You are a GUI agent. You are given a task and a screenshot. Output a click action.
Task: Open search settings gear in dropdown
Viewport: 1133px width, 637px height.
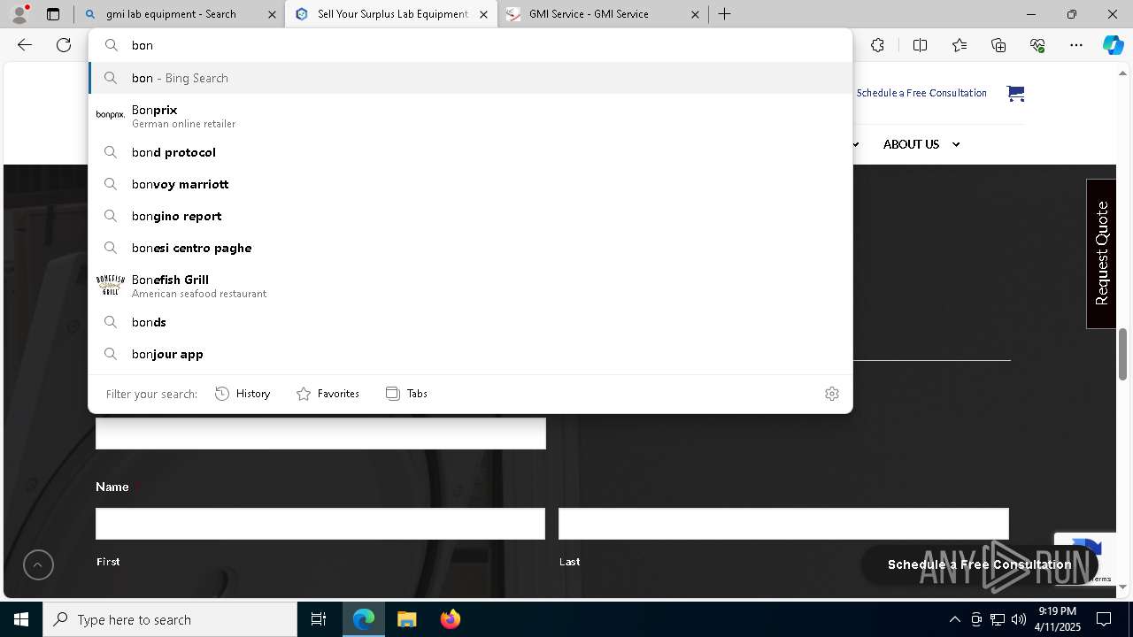click(831, 394)
